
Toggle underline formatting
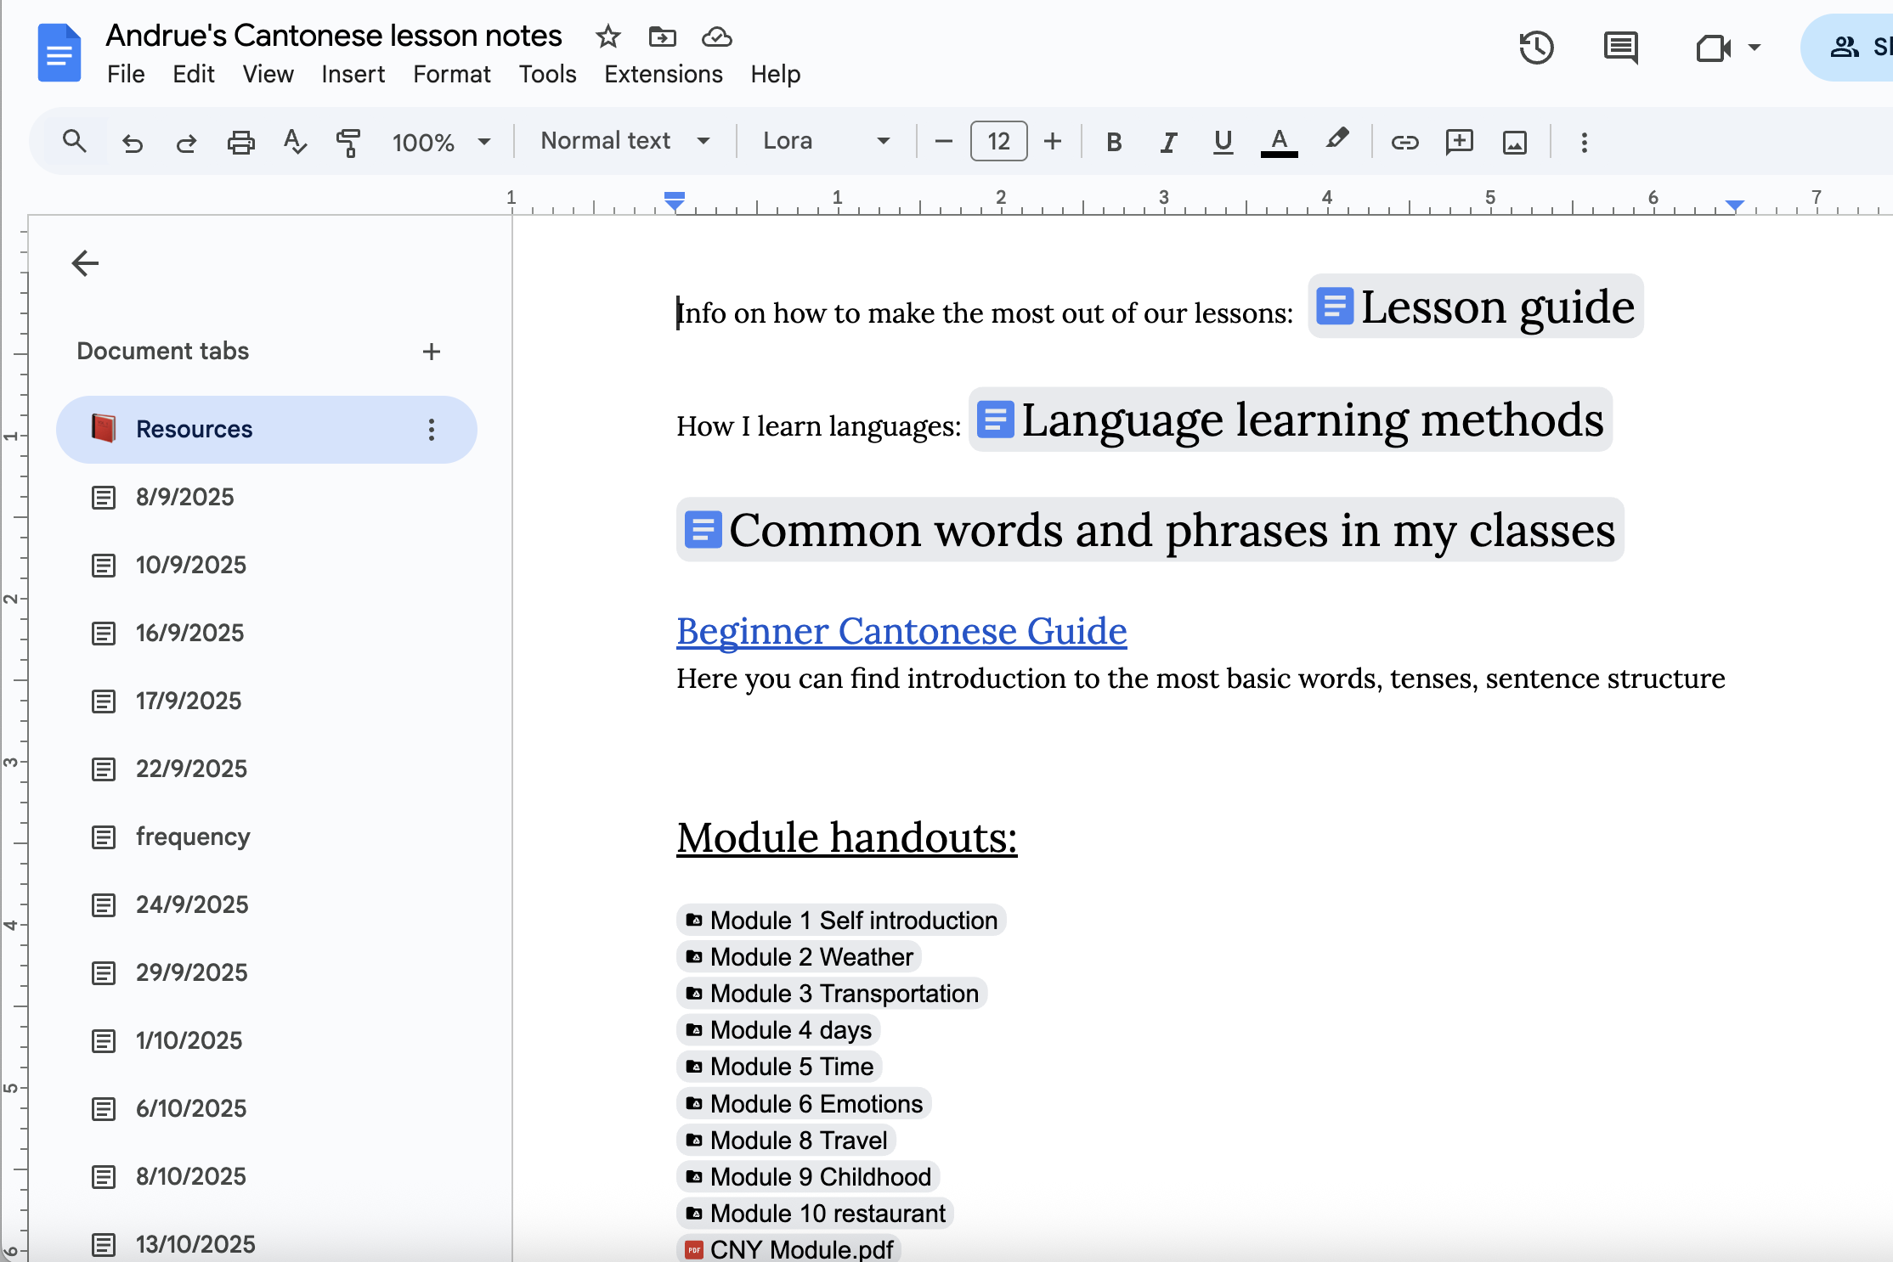pos(1223,142)
